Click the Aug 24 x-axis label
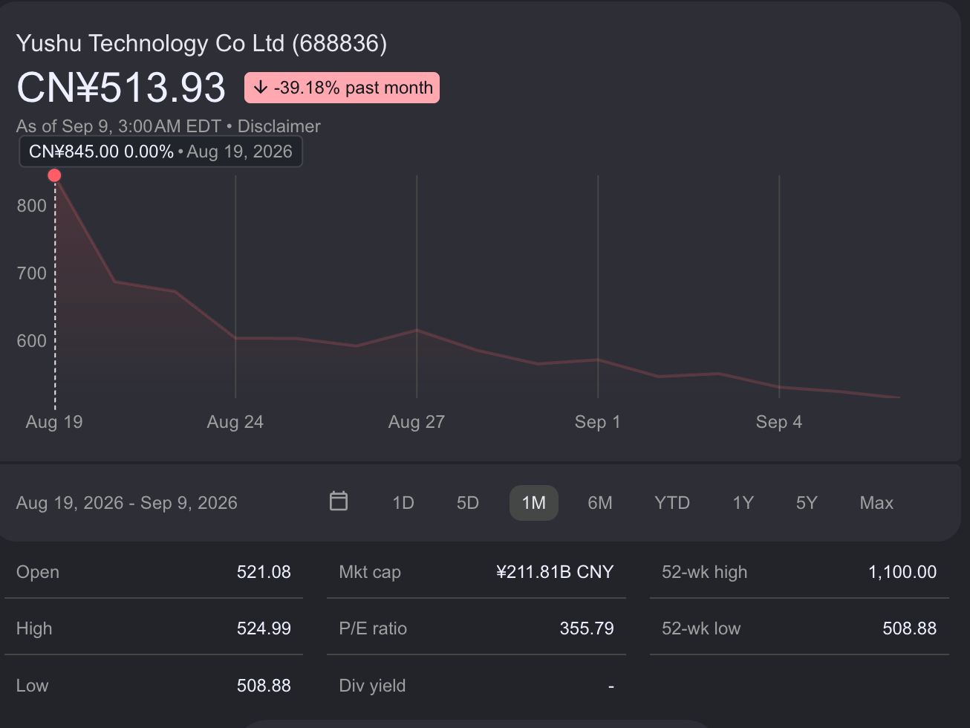This screenshot has width=970, height=728. [235, 422]
